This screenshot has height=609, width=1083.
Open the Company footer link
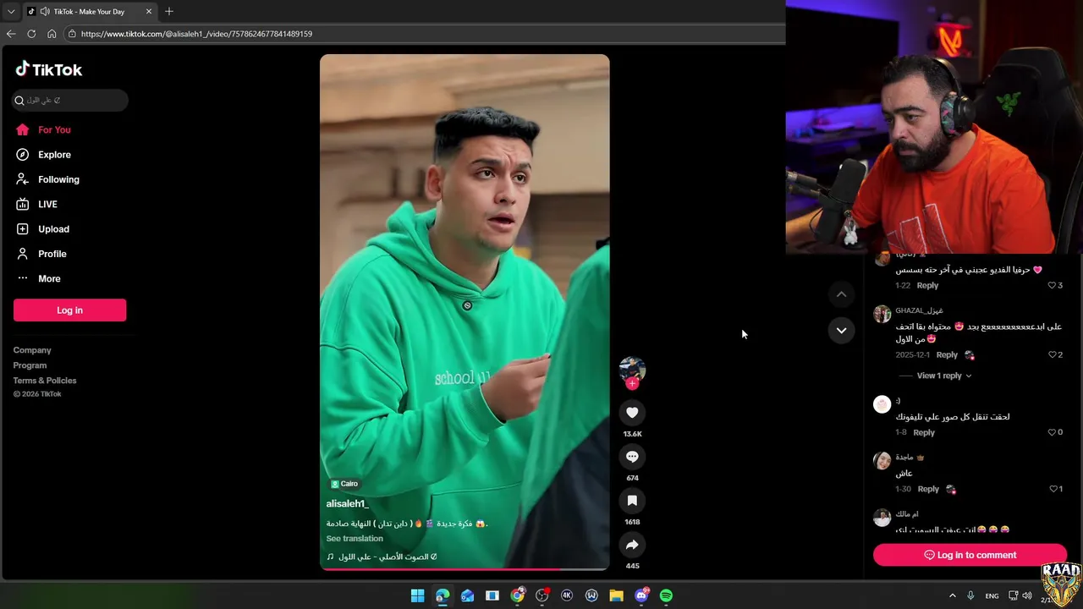click(32, 350)
